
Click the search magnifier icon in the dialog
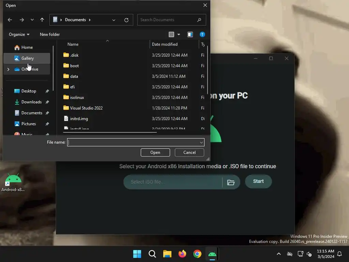[x=199, y=20]
